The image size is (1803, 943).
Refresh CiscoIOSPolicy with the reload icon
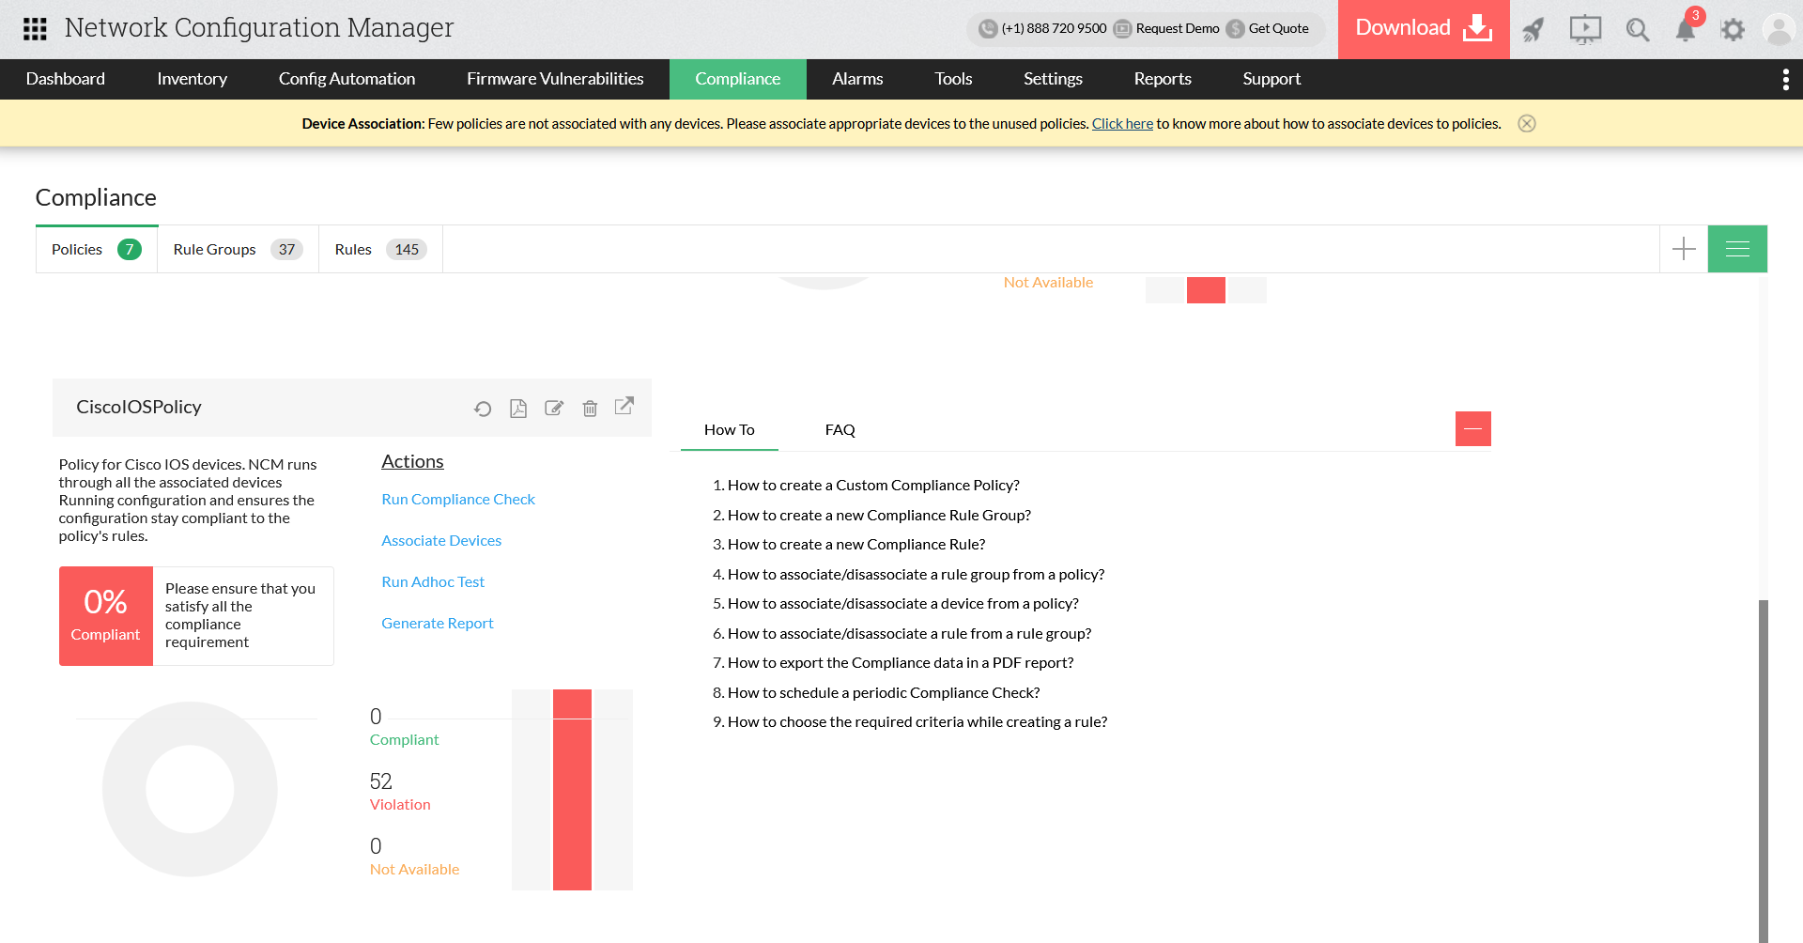(x=482, y=408)
